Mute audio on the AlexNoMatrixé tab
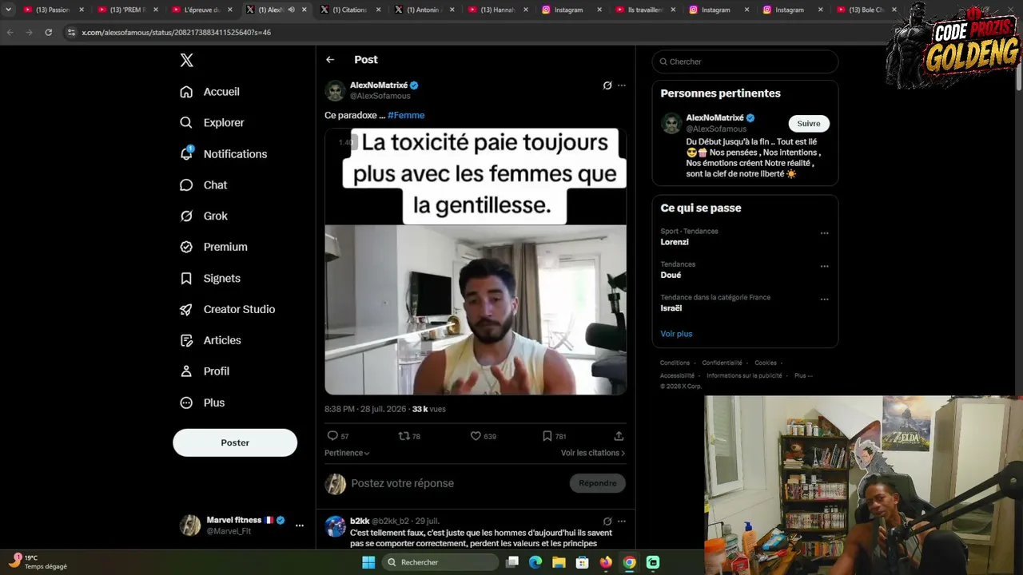The width and height of the screenshot is (1023, 575). coord(291,10)
